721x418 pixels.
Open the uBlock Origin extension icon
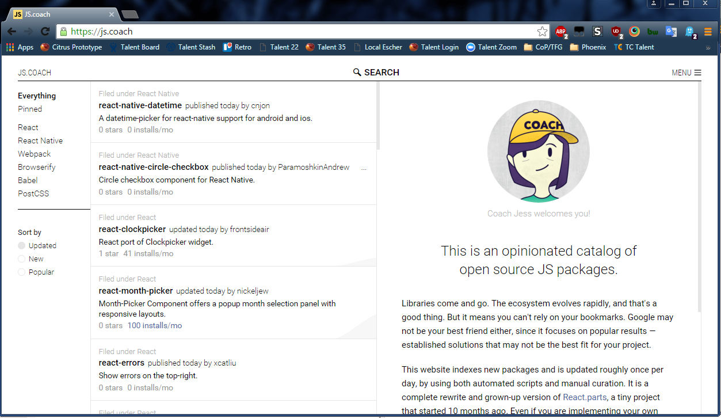tap(616, 32)
